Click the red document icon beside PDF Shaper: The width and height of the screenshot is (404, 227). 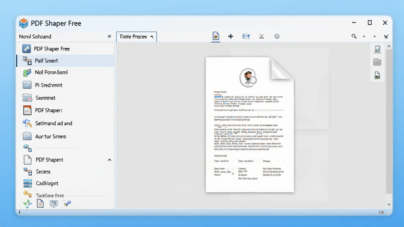pyautogui.click(x=27, y=110)
